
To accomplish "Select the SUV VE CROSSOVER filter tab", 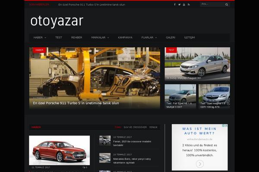I will click(x=135, y=127).
